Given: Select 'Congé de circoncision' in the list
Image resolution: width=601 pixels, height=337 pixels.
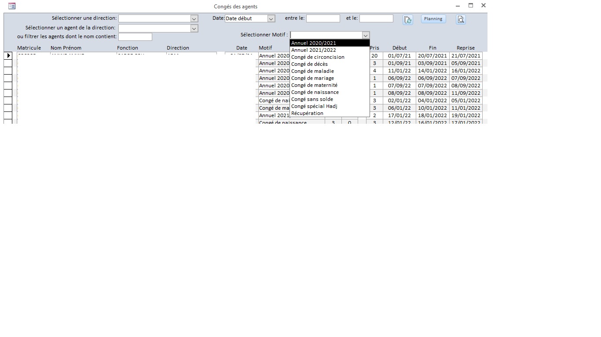Looking at the screenshot, I should coord(330,57).
